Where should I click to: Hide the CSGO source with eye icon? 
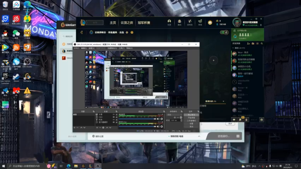114,117
